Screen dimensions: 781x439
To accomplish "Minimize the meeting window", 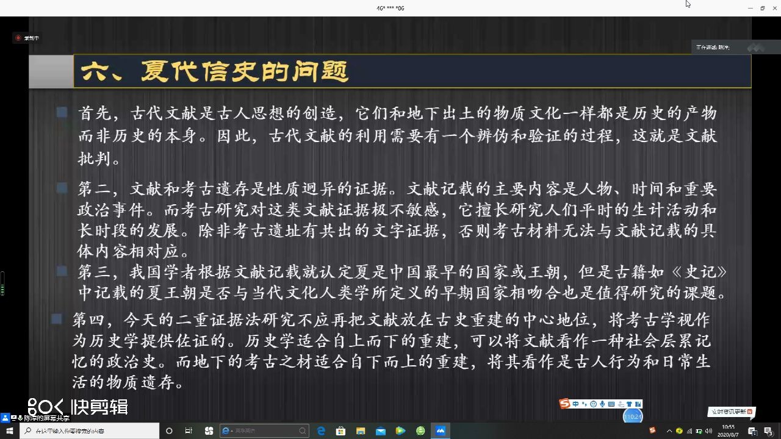I will (750, 8).
